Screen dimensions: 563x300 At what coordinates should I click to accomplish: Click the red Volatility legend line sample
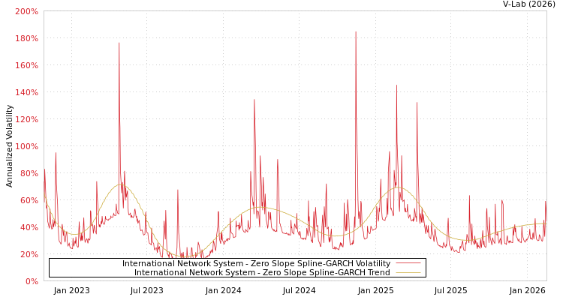click(x=408, y=263)
